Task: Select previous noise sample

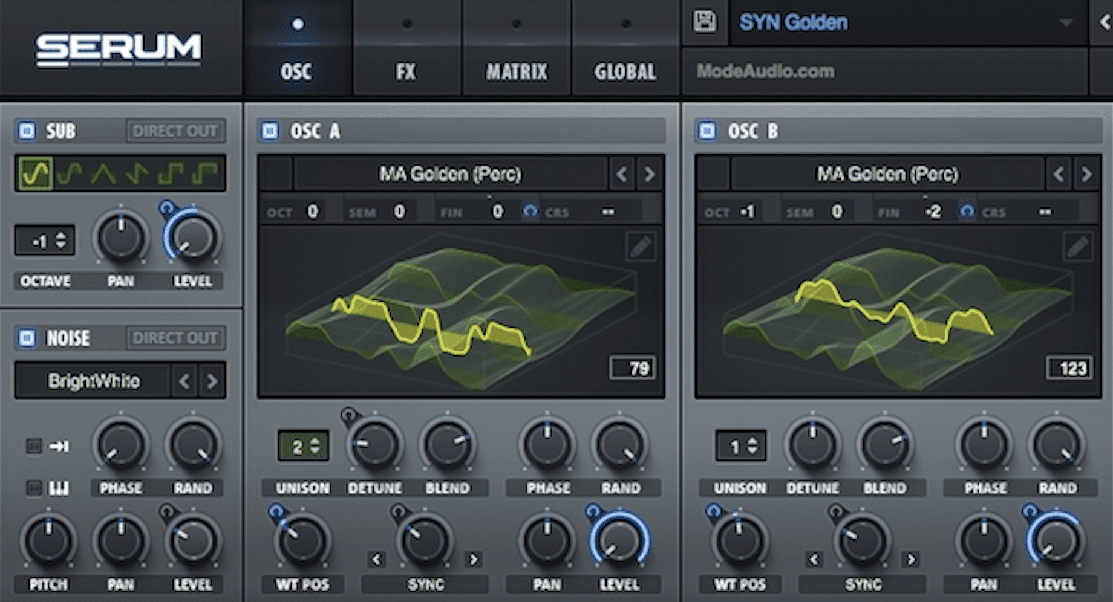Action: coord(184,381)
